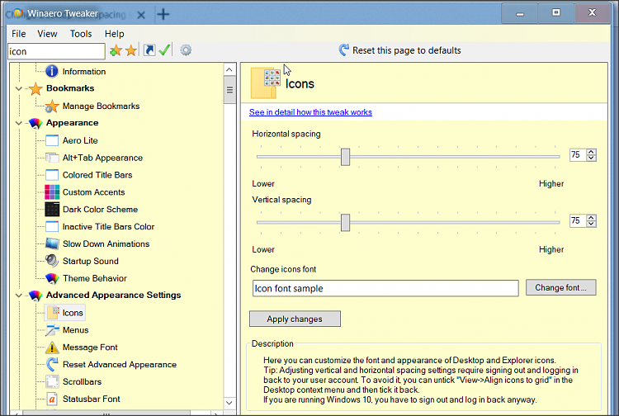This screenshot has width=619, height=416.
Task: Click the Reset this page to defaults icon
Action: pos(344,50)
